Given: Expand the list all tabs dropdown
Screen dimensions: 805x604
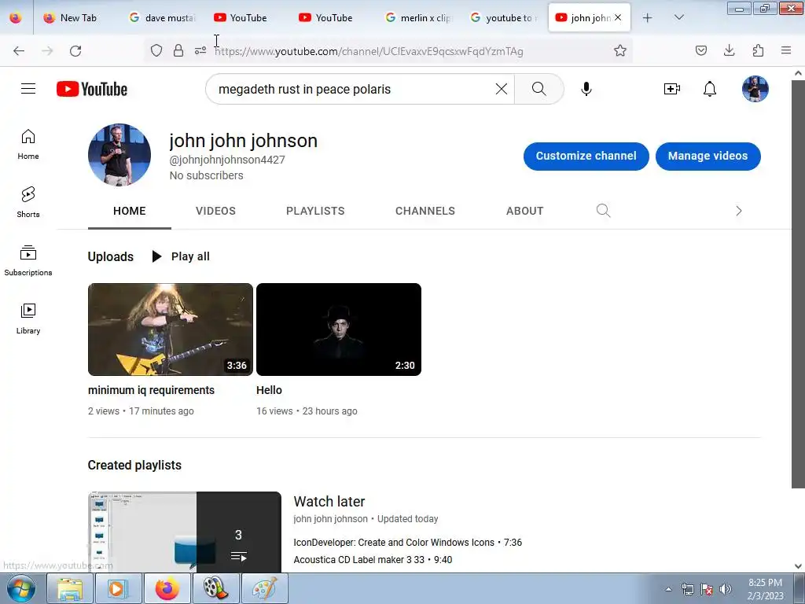Looking at the screenshot, I should 678,17.
